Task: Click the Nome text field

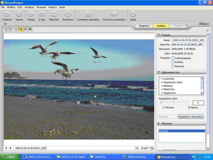Action: (188, 40)
